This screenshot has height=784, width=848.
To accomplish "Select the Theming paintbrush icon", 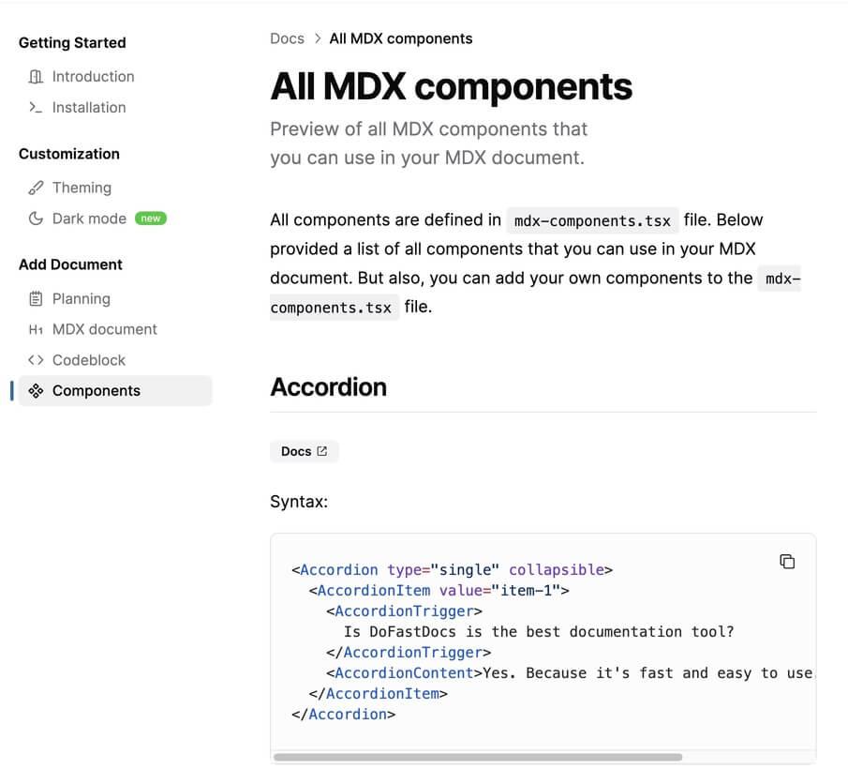I will (36, 188).
